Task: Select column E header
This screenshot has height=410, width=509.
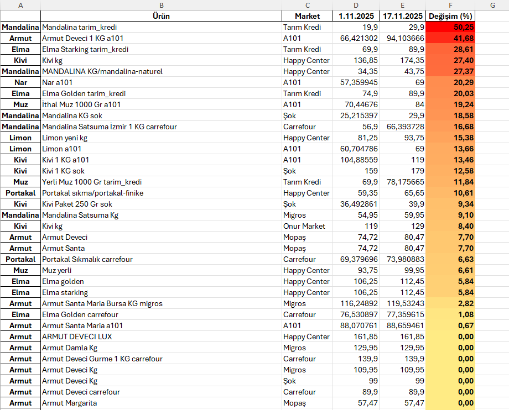Action: pyautogui.click(x=403, y=5)
